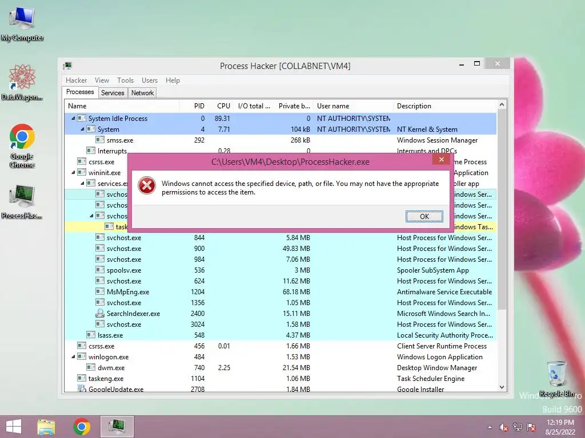Click the network tray icon

517,427
